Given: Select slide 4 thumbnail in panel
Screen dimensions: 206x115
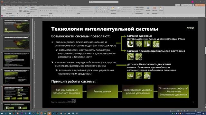Looking at the screenshot, I should (16, 77).
